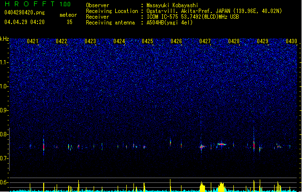This screenshot has width=302, height=192.
Task: Click the 0.6 kHz axis label
Action: click(x=4, y=182)
